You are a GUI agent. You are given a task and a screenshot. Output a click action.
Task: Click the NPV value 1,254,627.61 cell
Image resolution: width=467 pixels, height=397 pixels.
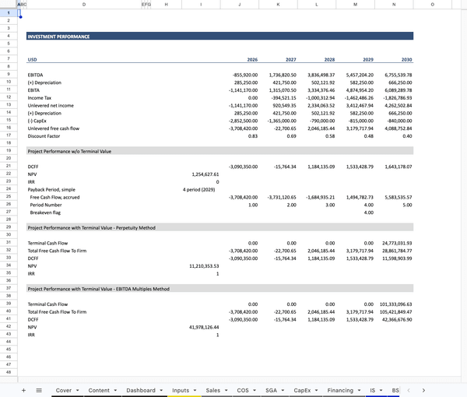pyautogui.click(x=200, y=174)
